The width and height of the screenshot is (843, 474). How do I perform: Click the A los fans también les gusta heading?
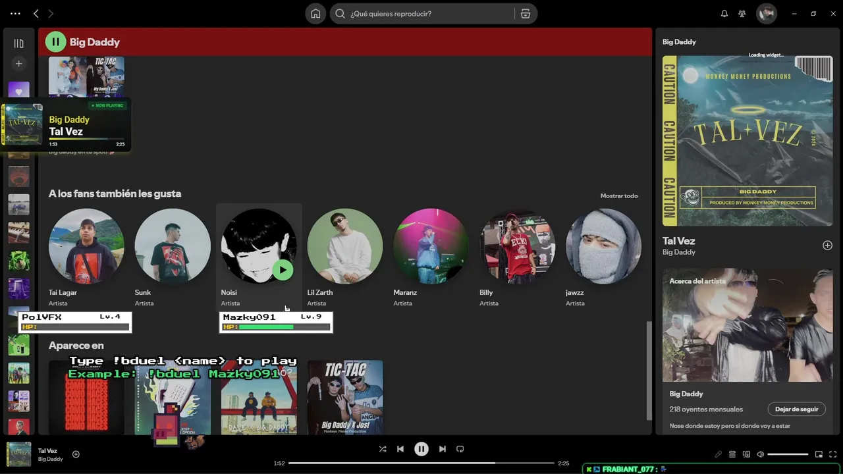pos(115,194)
